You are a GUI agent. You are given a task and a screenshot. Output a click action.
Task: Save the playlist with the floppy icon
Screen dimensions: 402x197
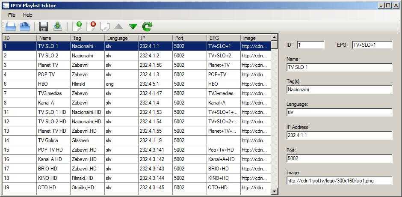(44, 27)
